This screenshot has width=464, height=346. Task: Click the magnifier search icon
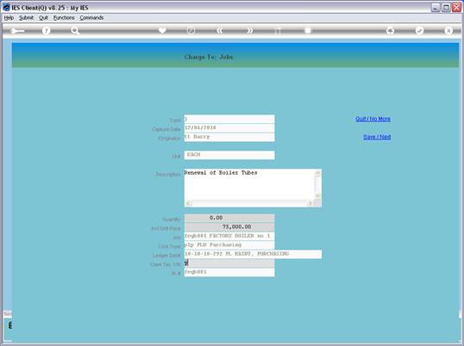(x=75, y=31)
